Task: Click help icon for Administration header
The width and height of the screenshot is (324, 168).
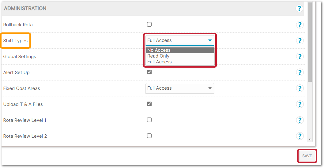Action: 300,9
